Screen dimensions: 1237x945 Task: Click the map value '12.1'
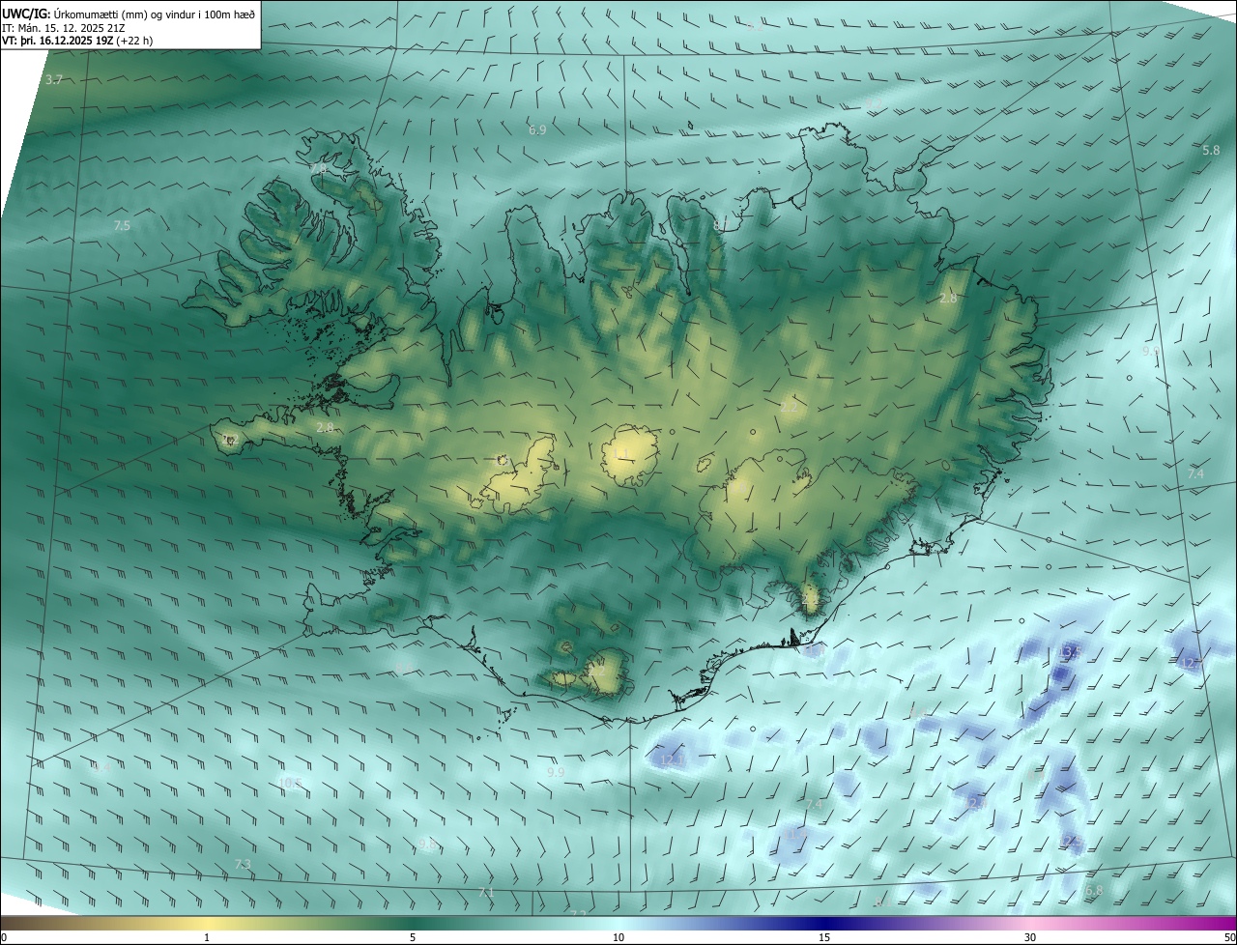[x=674, y=760]
